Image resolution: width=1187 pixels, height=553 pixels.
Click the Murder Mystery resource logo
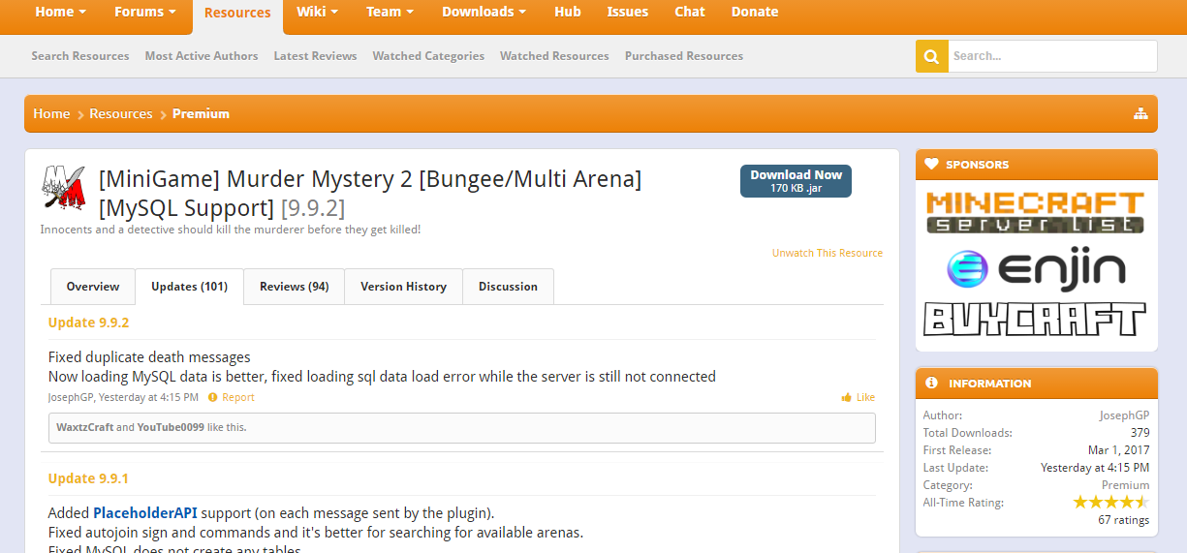tap(63, 188)
